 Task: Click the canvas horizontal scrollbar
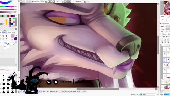[98, 89]
